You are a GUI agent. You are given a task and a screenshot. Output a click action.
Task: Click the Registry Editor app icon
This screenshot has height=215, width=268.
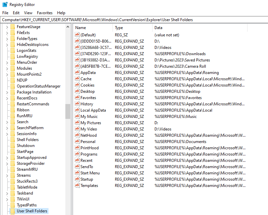tap(5, 4)
